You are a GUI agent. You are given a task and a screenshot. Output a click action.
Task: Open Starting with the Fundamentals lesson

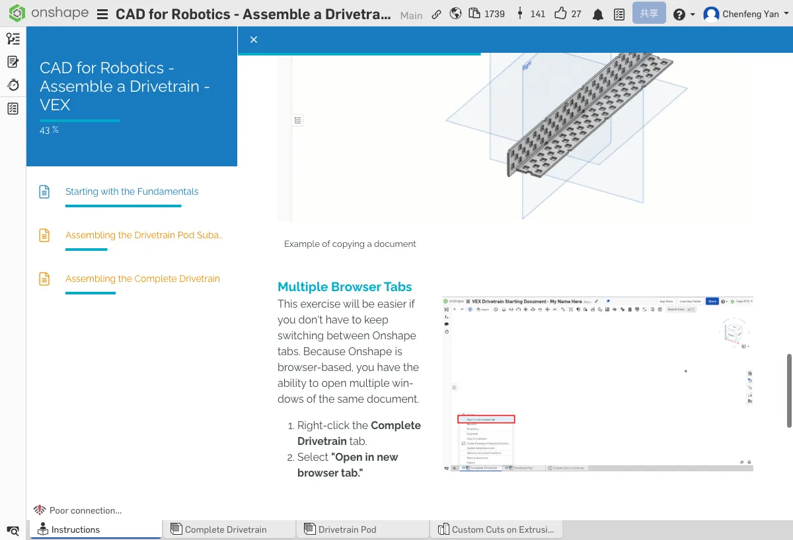coord(132,191)
